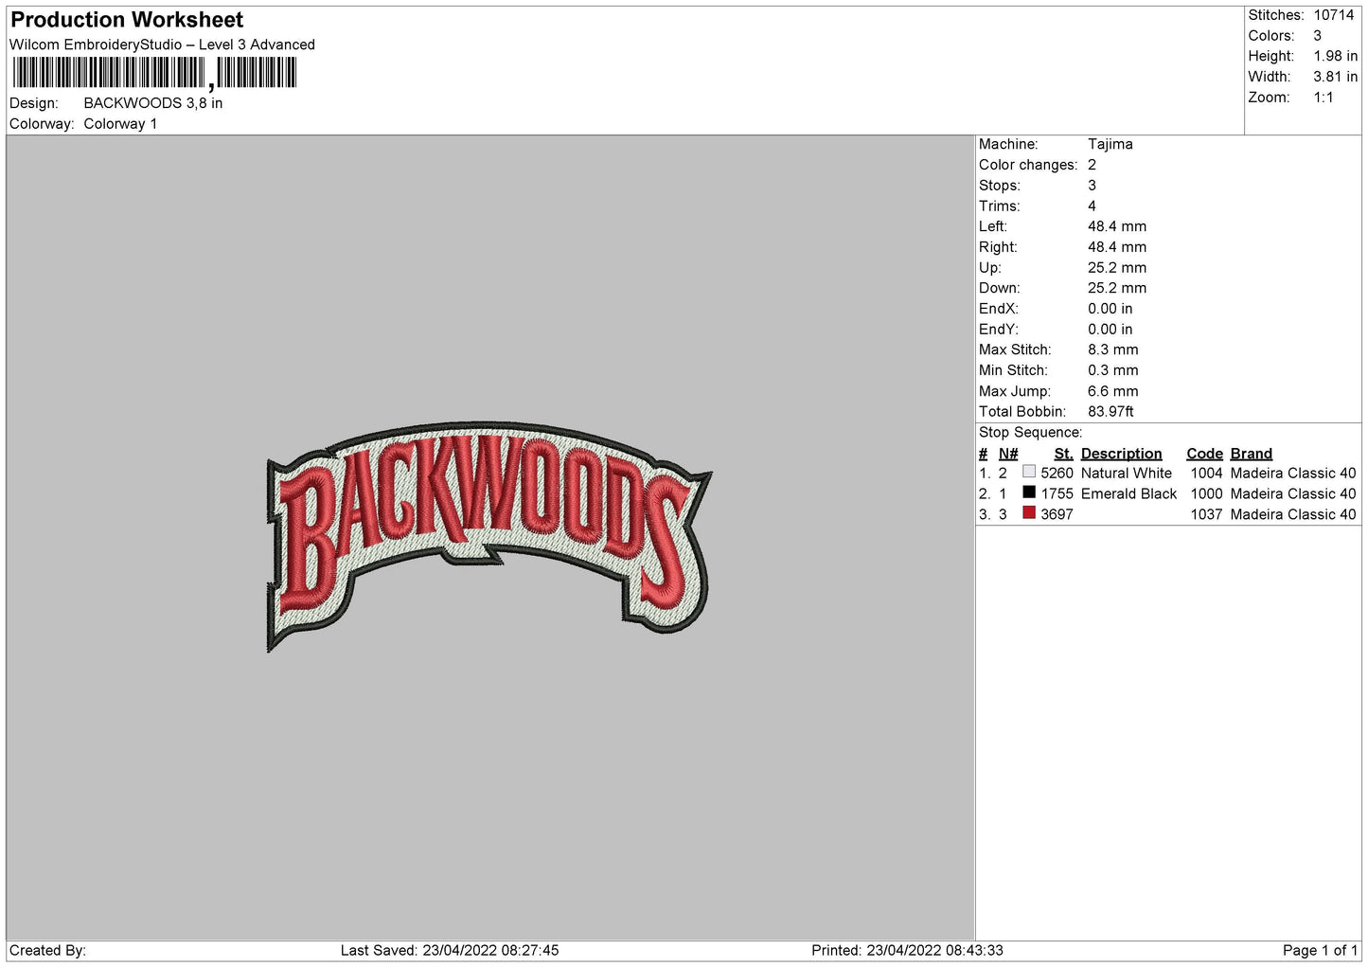Screen dimensions: 1368x967
Task: Click the Stop Sequence heading
Action: coord(1030,433)
